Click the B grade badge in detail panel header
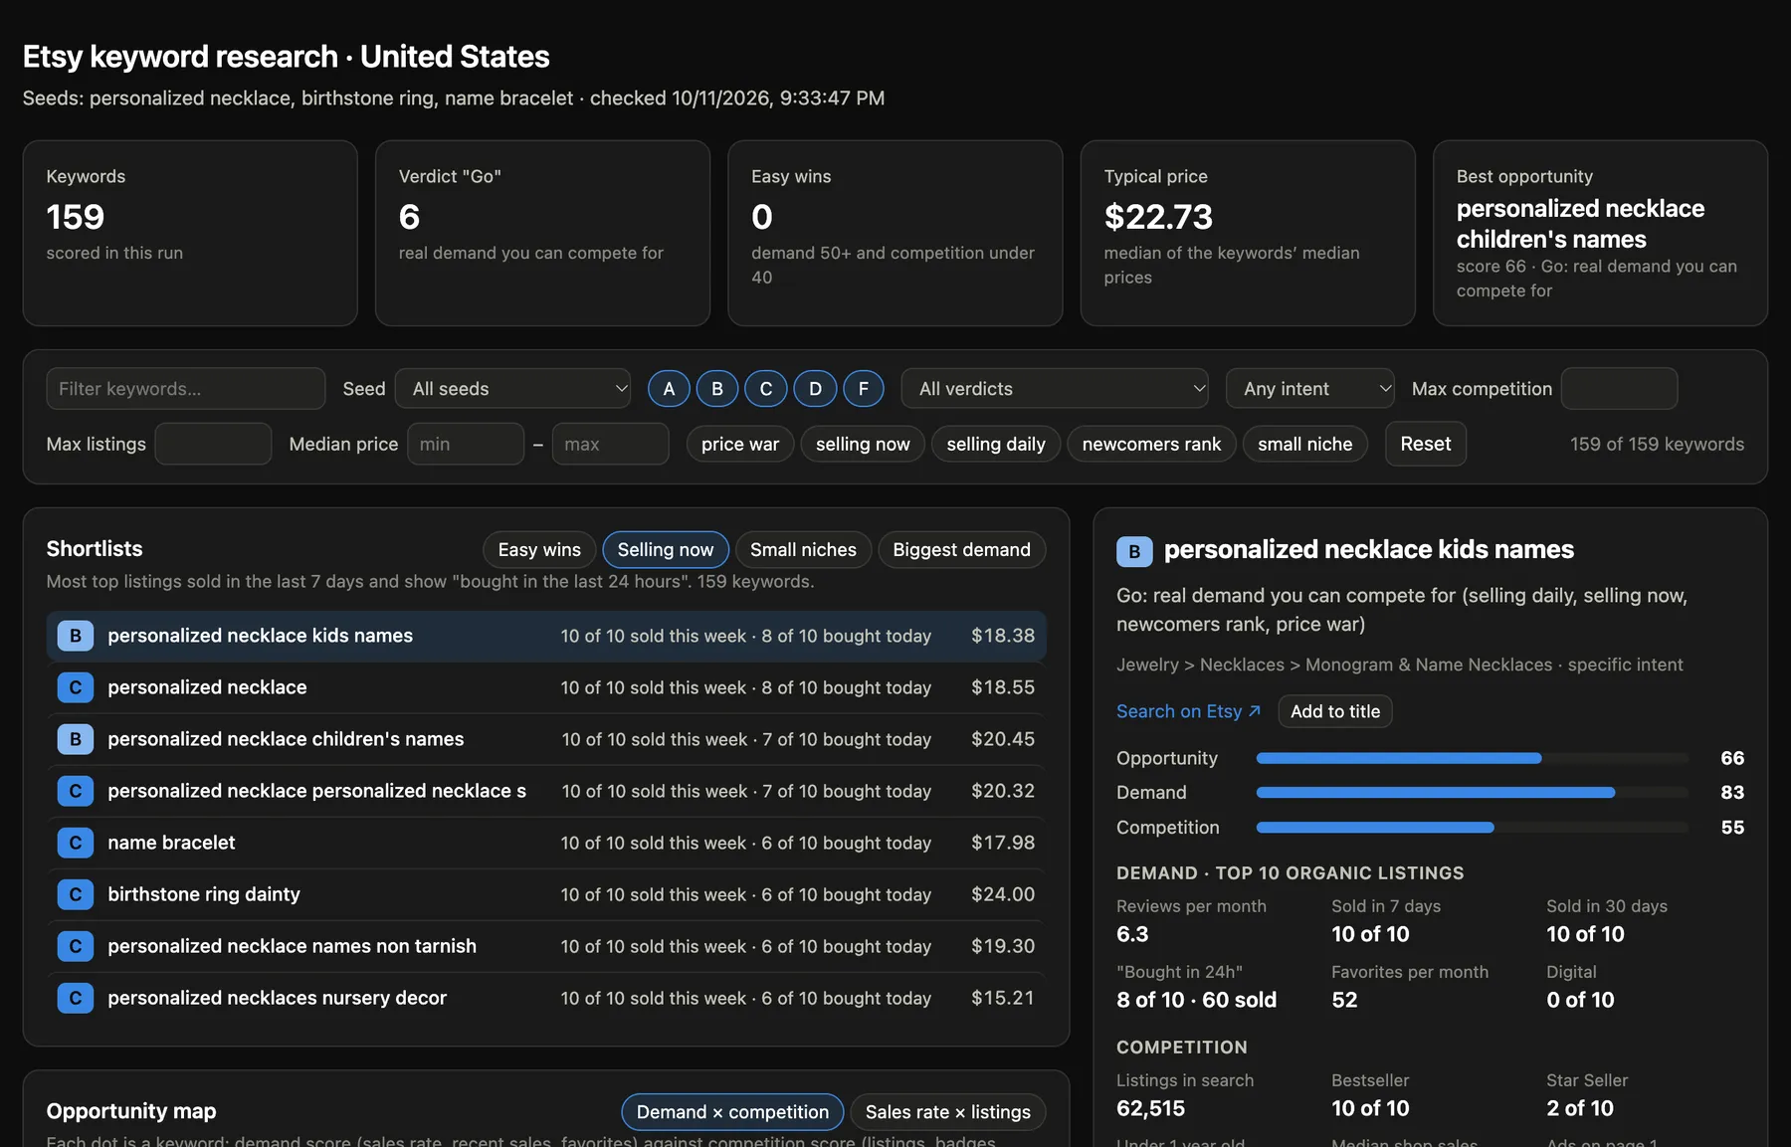 (1134, 551)
